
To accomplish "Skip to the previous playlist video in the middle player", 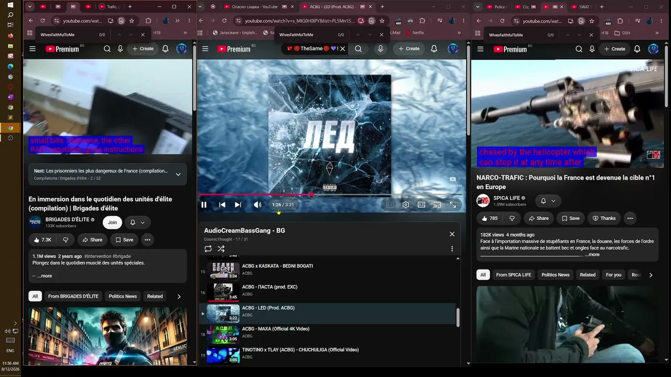I will tap(222, 205).
